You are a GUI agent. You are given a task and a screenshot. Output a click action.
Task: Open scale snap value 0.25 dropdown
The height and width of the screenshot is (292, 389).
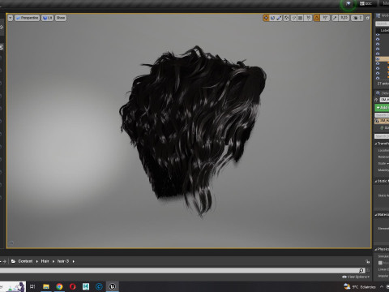tap(344, 18)
